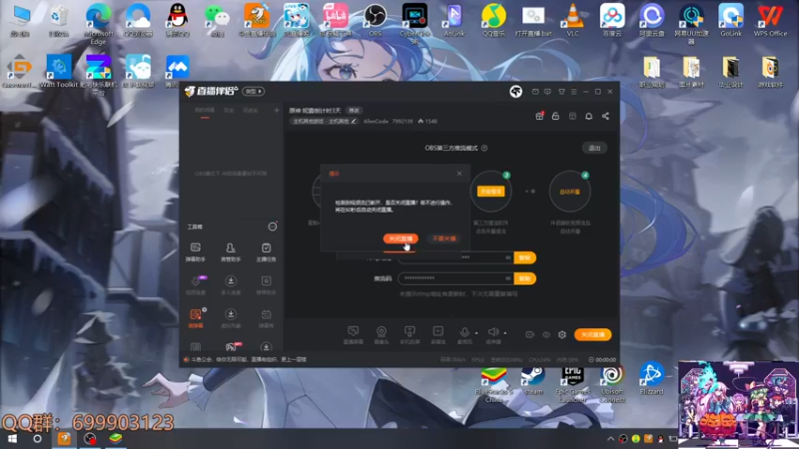Viewport: 799px width, 449px height.
Task: Open the gift box icon with red badge
Action: point(539,116)
